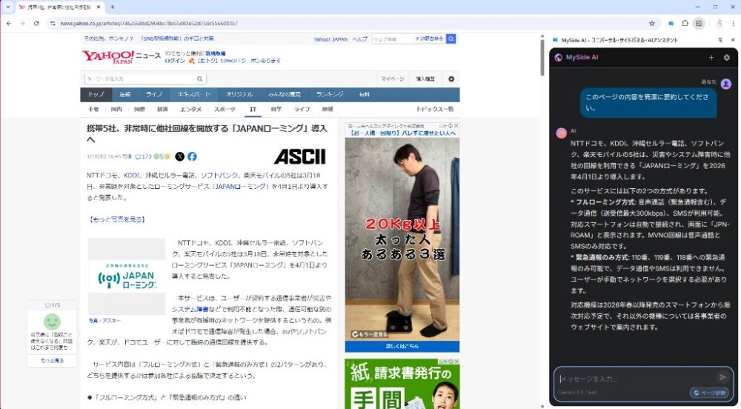Viewport: 741px width, 409px height.
Task: Open the browser extensions puzzle icon
Action: click(685, 23)
